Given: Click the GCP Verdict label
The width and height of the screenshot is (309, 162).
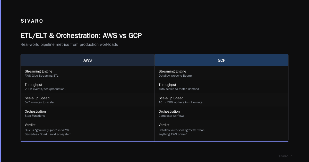Looking at the screenshot, I should [x=164, y=125].
